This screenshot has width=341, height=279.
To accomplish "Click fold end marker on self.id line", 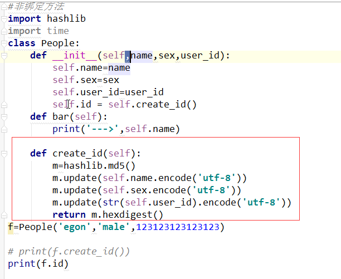I will 4,105.
